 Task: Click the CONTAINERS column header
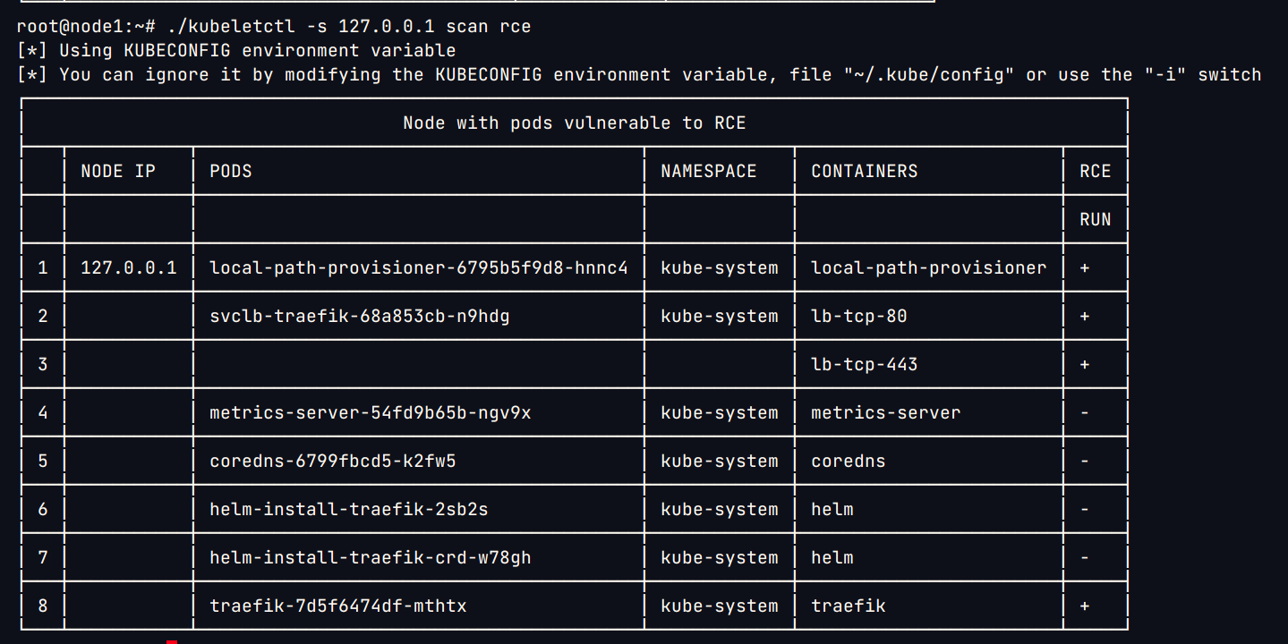(x=864, y=171)
